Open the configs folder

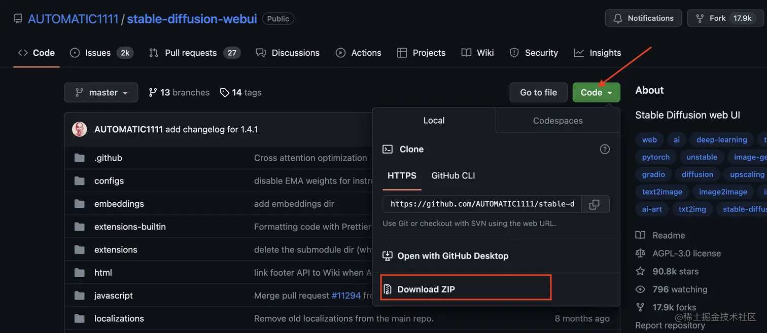click(x=109, y=180)
